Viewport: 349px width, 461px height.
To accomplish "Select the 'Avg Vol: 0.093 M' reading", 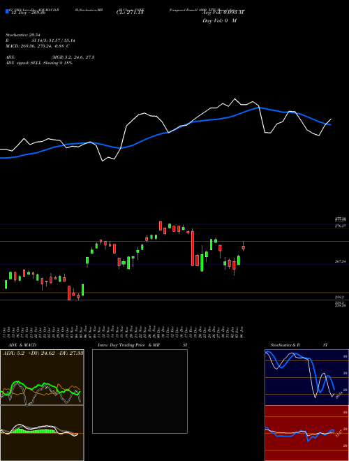I will (x=223, y=13).
